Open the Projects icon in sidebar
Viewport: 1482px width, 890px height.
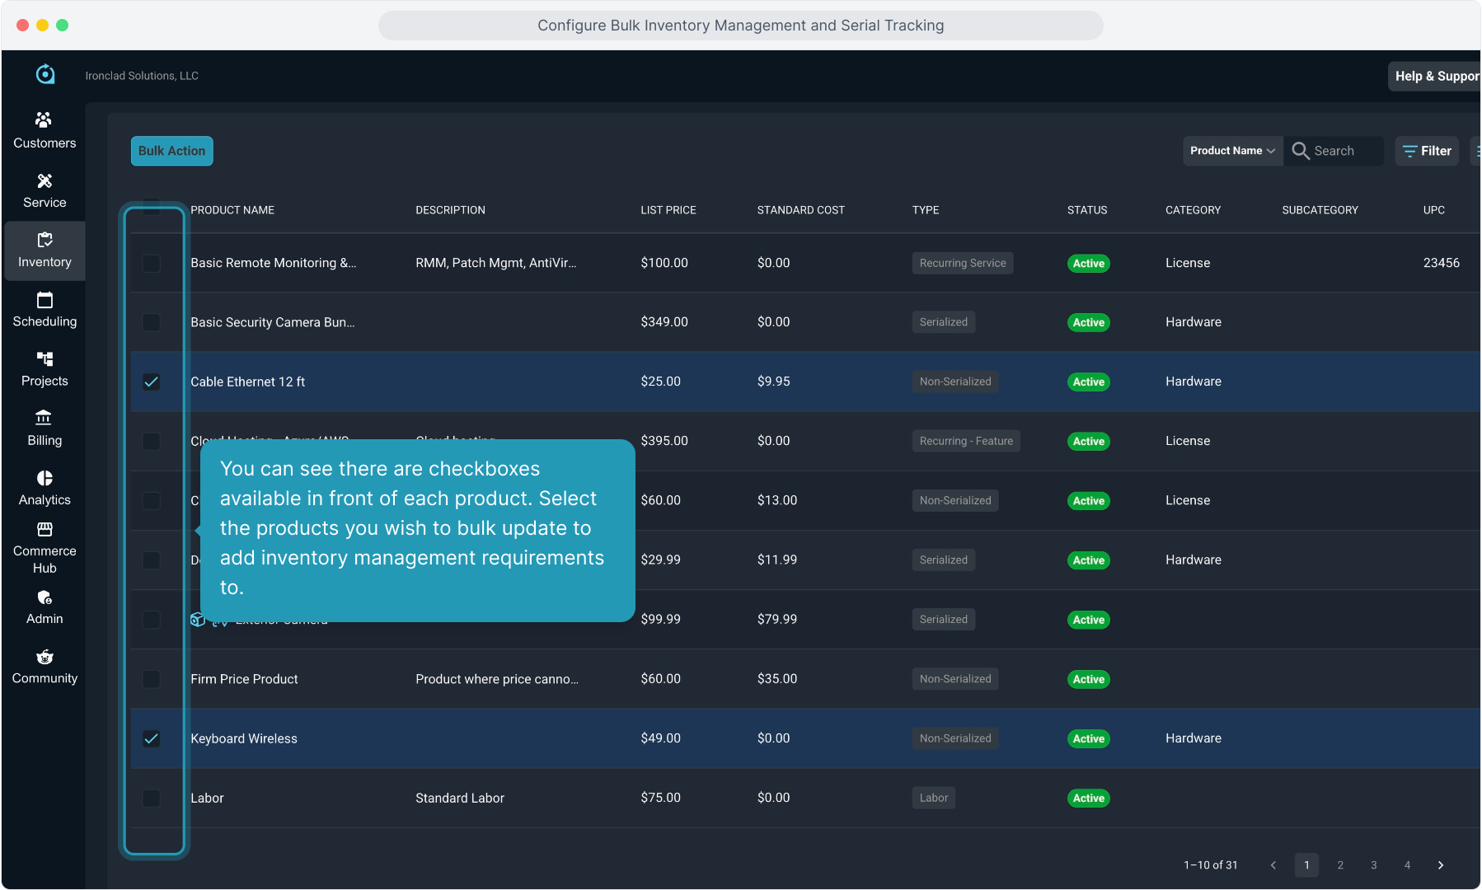click(45, 359)
